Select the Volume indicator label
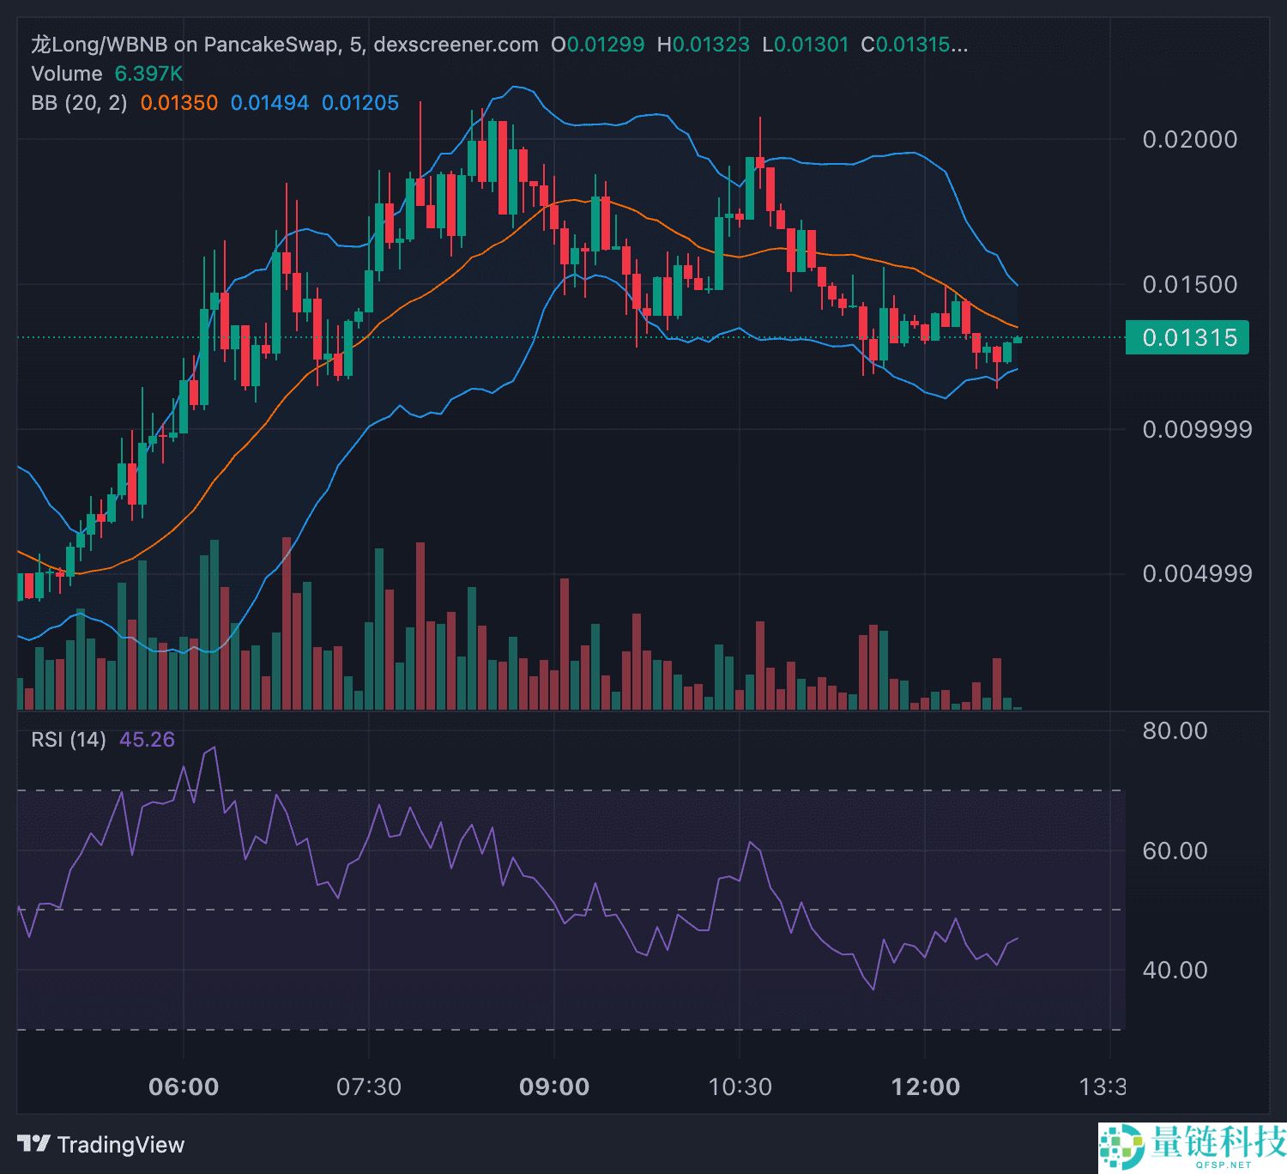 [66, 74]
